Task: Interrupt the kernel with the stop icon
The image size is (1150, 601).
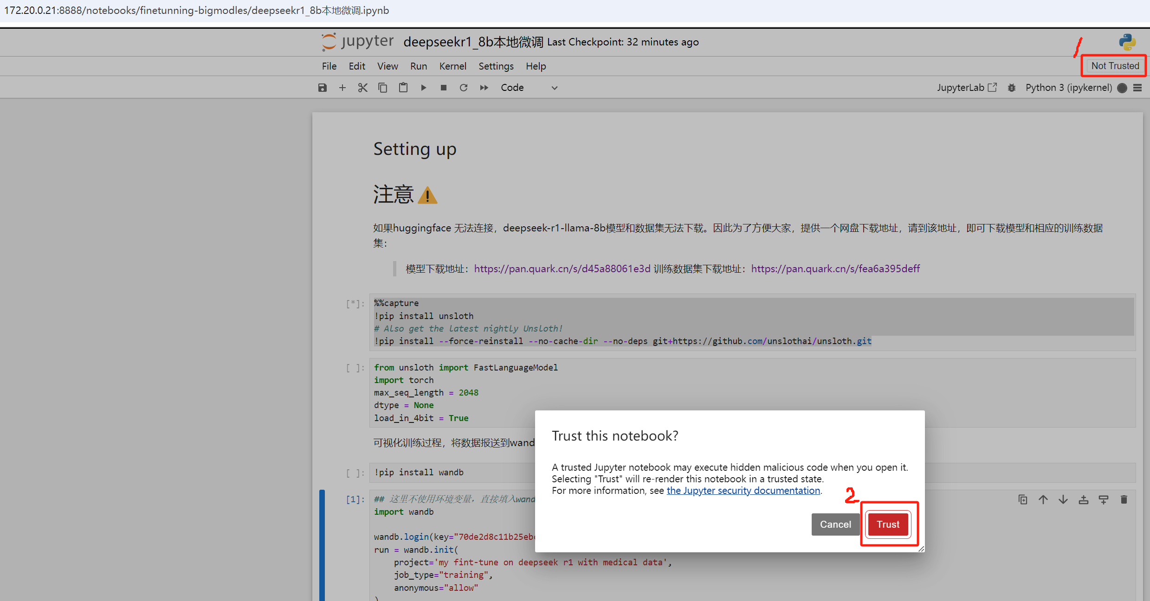Action: (443, 88)
